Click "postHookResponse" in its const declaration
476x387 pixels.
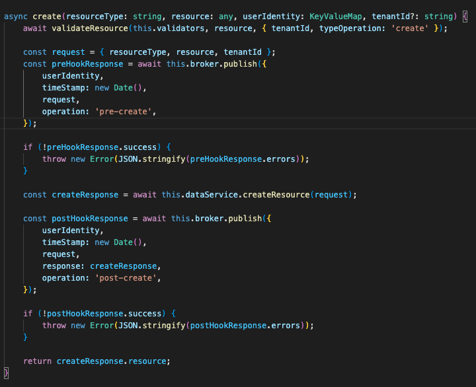coord(90,219)
